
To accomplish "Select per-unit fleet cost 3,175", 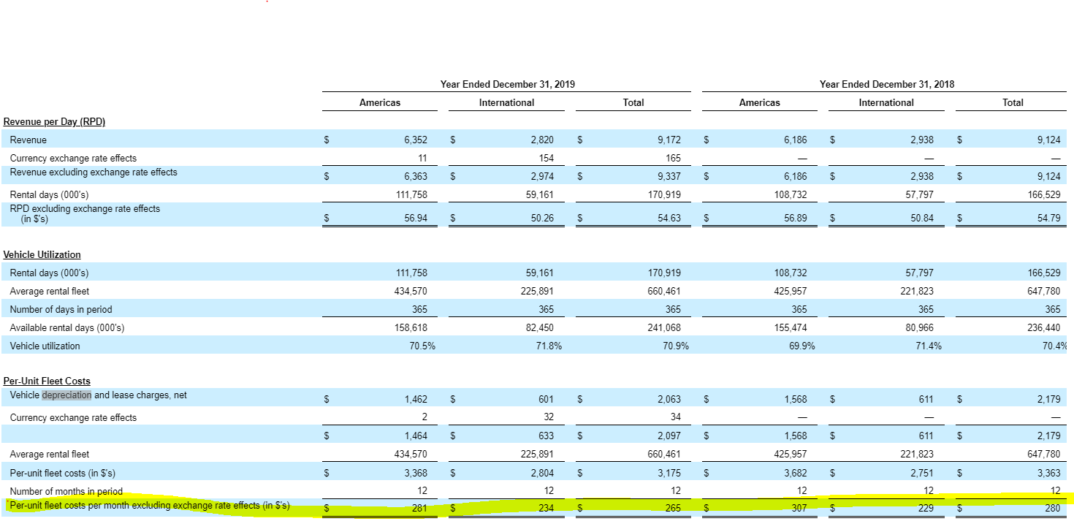I will click(x=669, y=473).
